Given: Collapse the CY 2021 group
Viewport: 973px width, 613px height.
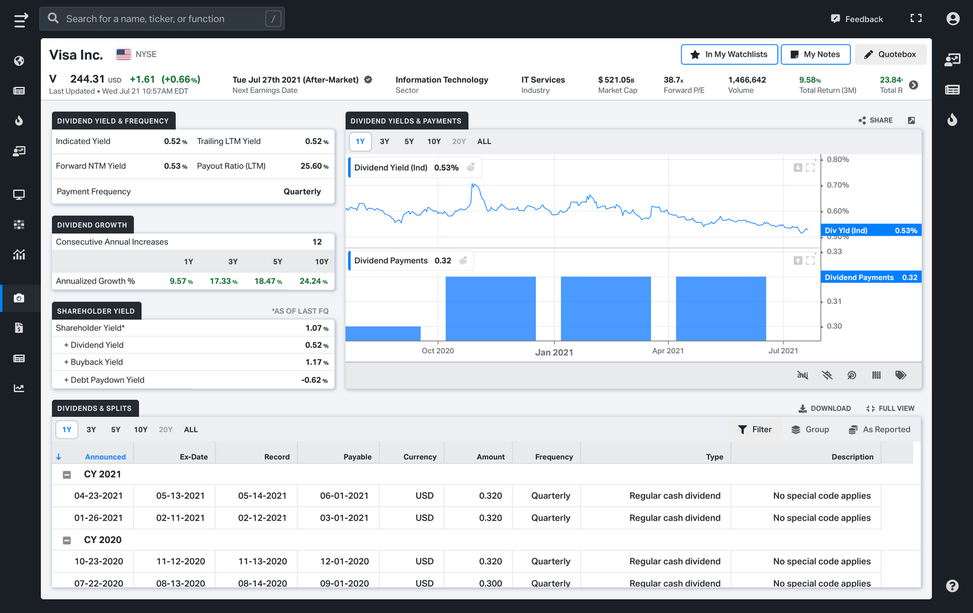Looking at the screenshot, I should [x=67, y=474].
